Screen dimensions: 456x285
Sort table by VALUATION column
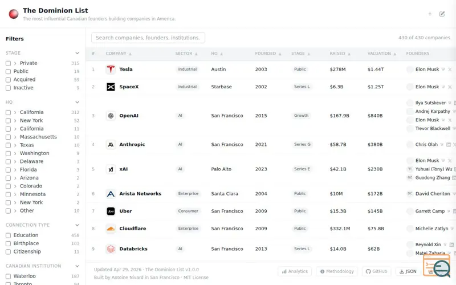pos(382,54)
